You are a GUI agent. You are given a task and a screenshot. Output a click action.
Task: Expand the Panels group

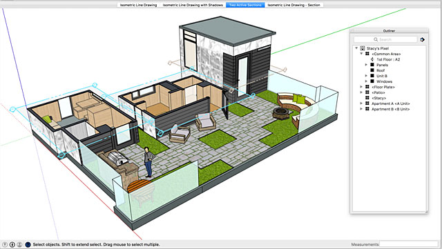pos(367,65)
